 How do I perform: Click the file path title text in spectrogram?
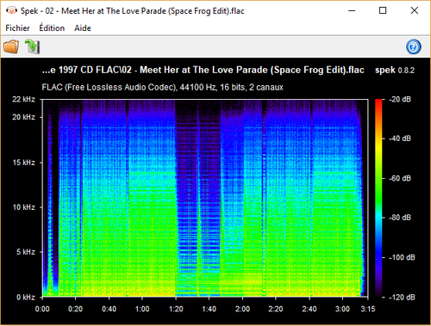click(203, 70)
